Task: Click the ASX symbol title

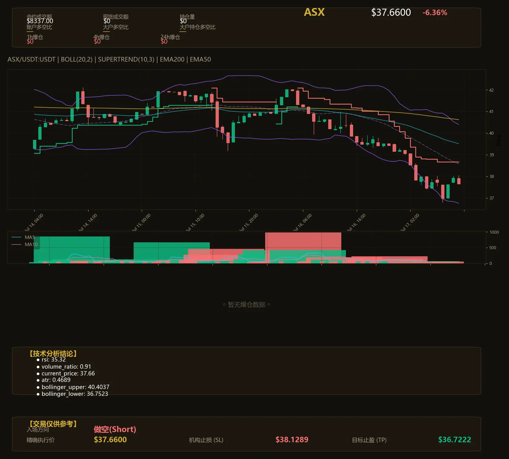Action: pos(314,12)
